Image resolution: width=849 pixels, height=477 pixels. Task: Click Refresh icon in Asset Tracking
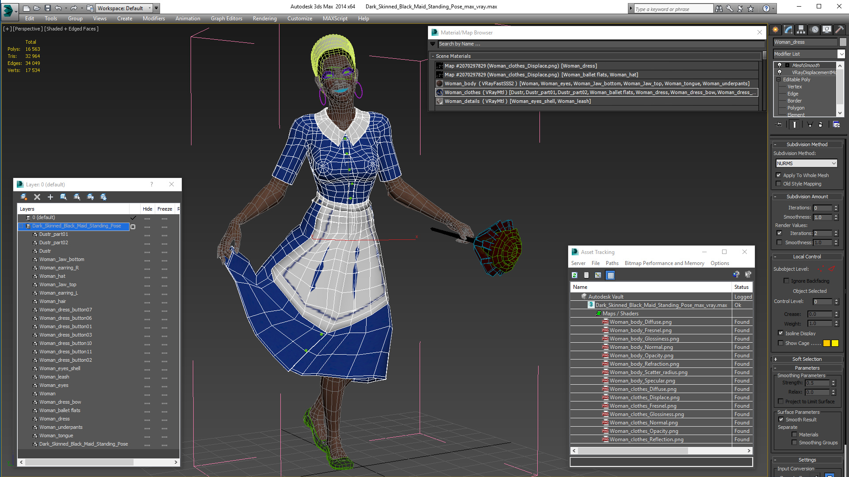pyautogui.click(x=574, y=275)
